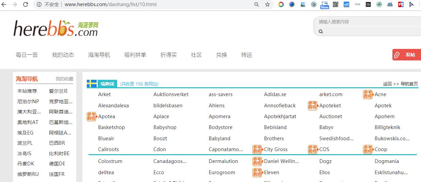Click the search magnifier under search box

321,32
